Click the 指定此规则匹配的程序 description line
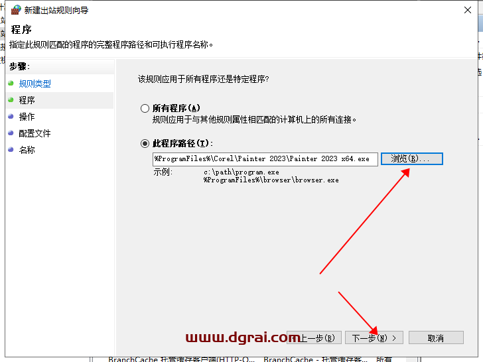This screenshot has height=362, width=483. 111,45
